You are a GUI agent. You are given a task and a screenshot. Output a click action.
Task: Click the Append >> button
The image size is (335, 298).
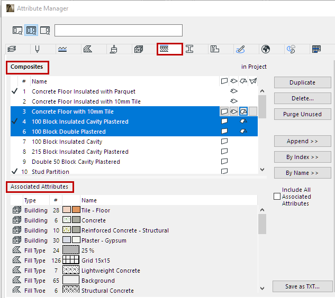click(x=303, y=141)
